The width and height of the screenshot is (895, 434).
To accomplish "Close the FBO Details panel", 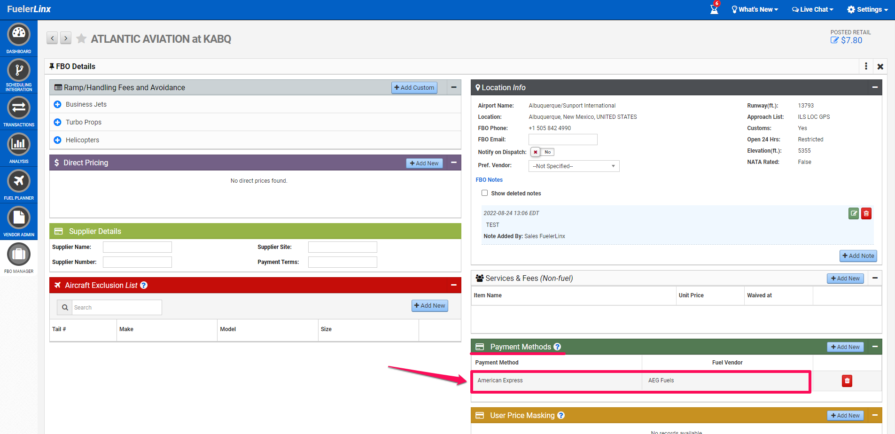I will click(x=880, y=67).
